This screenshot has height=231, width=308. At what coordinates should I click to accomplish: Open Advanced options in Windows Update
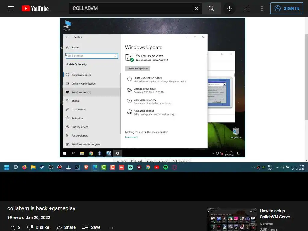tap(151, 112)
